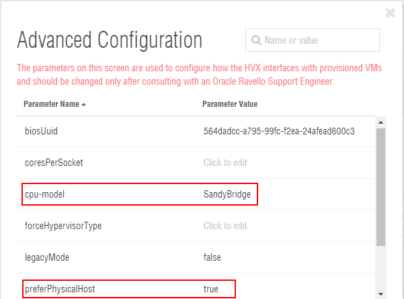Image resolution: width=404 pixels, height=299 pixels.
Task: Select the coresPerSocket parameter name
Action: 53,162
